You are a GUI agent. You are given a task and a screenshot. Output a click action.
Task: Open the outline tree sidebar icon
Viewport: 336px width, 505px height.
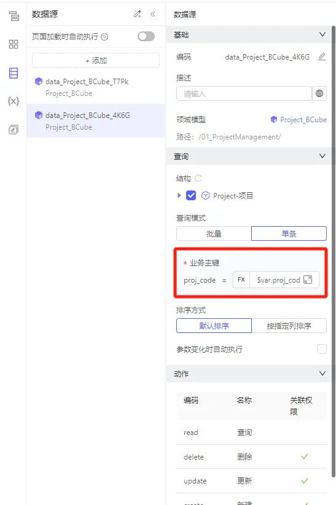pyautogui.click(x=14, y=16)
